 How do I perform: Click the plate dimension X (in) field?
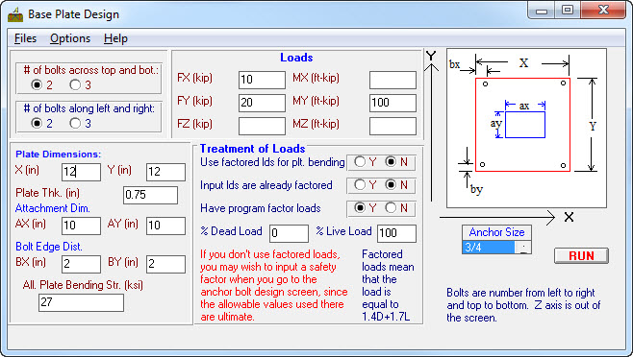81,172
